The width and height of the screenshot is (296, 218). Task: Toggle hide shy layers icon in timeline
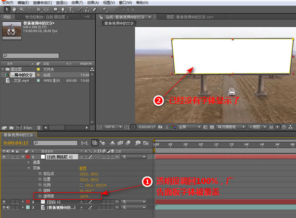tap(112, 143)
